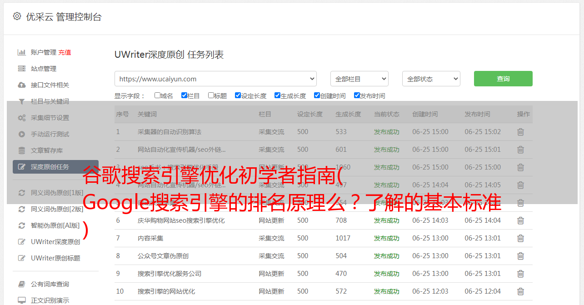The height and width of the screenshot is (305, 584).
Task: Open the 全部栏目 dropdown
Action: (359, 79)
